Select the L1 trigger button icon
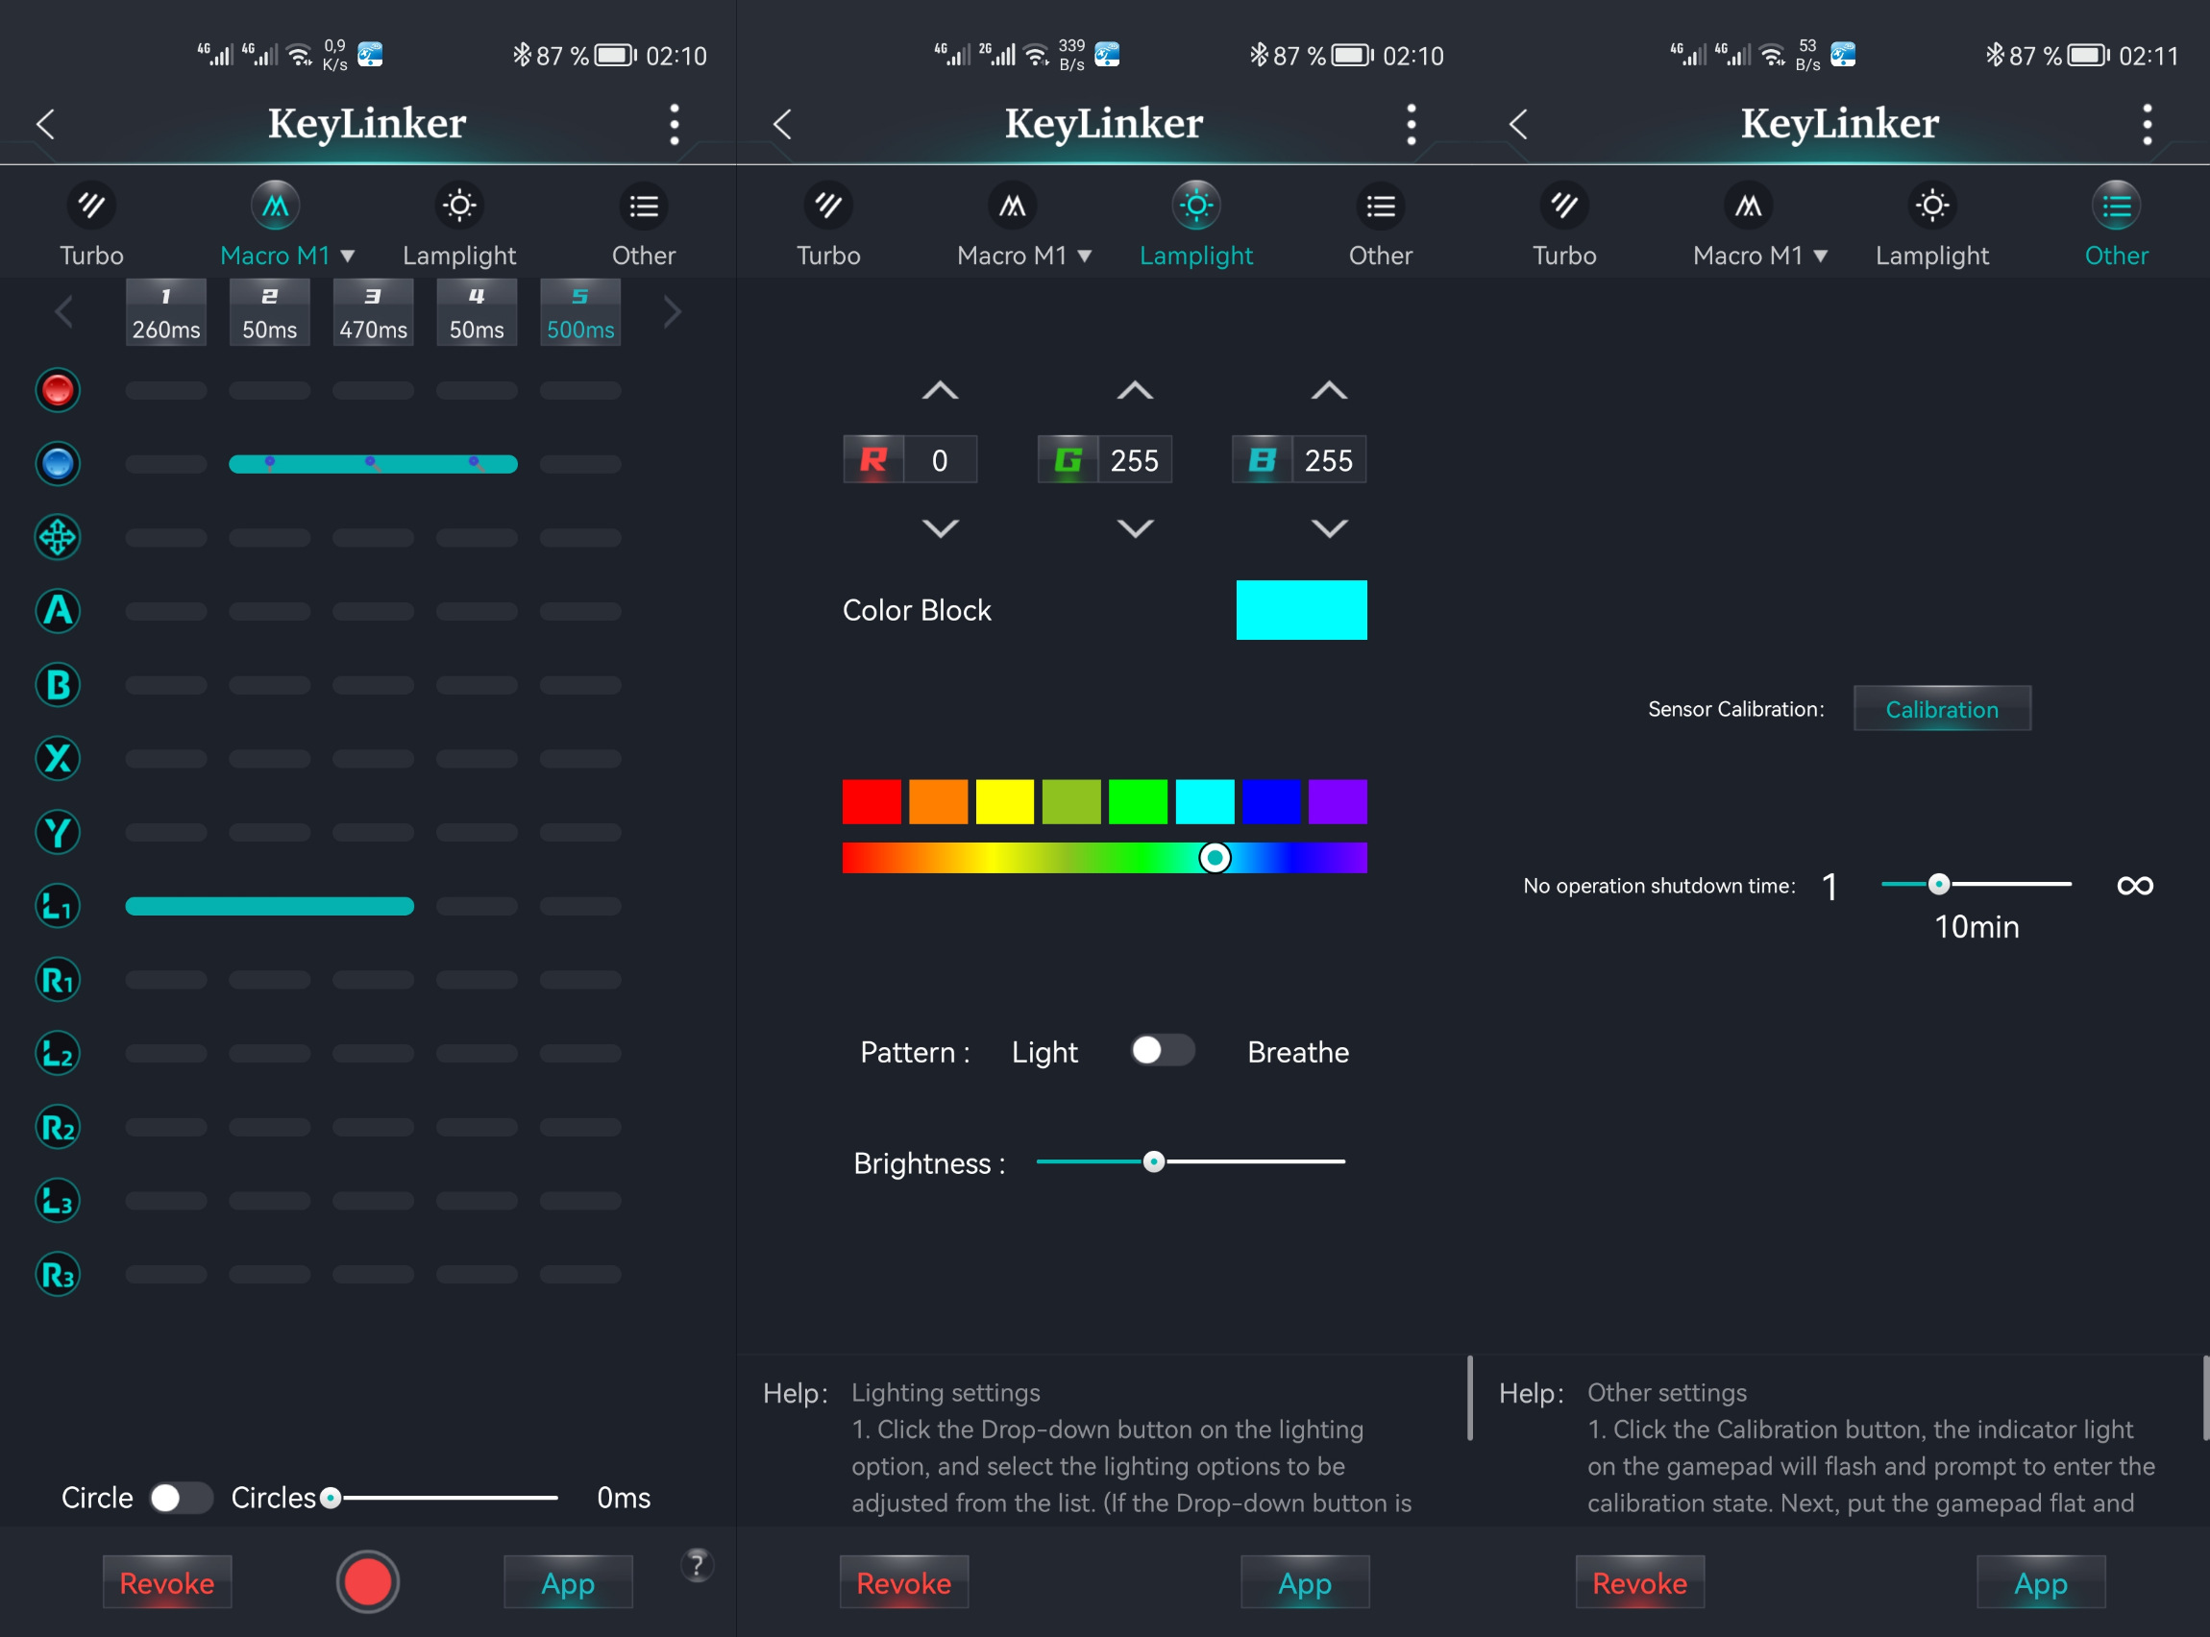The width and height of the screenshot is (2210, 1637). point(58,906)
